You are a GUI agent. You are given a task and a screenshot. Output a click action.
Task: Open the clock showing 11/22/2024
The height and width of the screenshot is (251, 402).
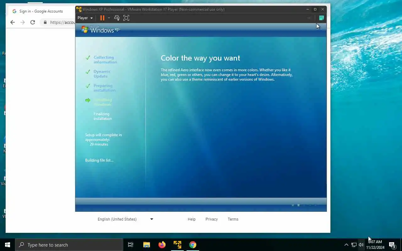tap(375, 245)
